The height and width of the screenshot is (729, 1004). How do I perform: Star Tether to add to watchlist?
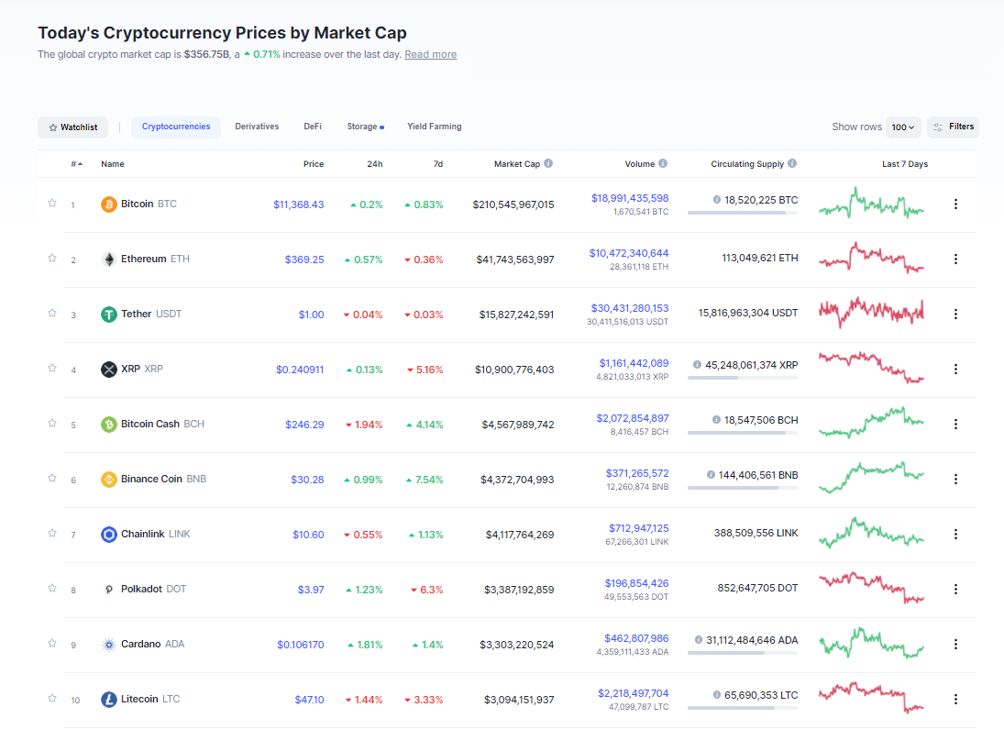(52, 314)
